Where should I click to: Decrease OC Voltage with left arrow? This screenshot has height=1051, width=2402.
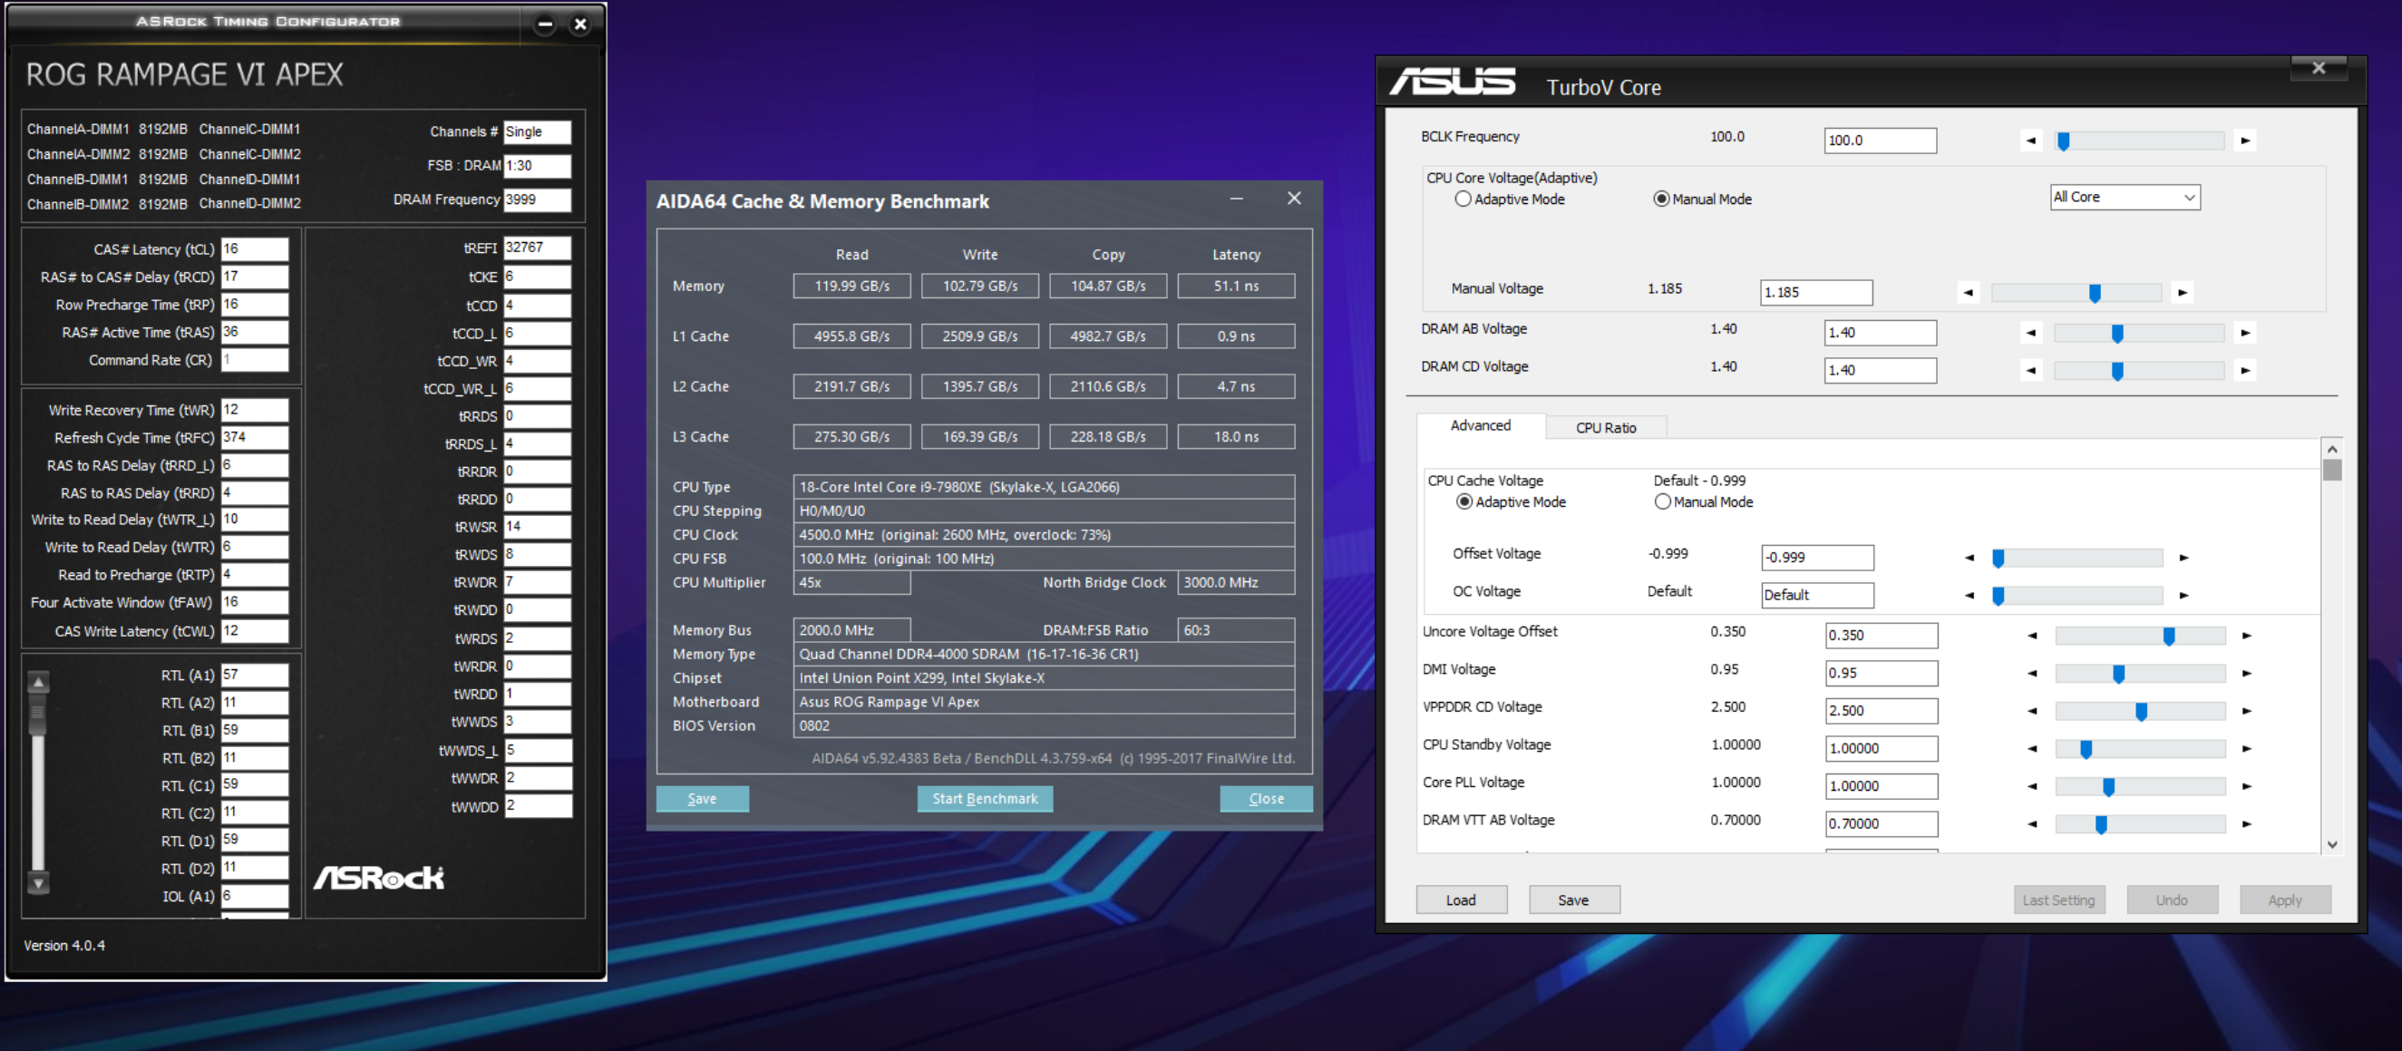pos(1969,595)
